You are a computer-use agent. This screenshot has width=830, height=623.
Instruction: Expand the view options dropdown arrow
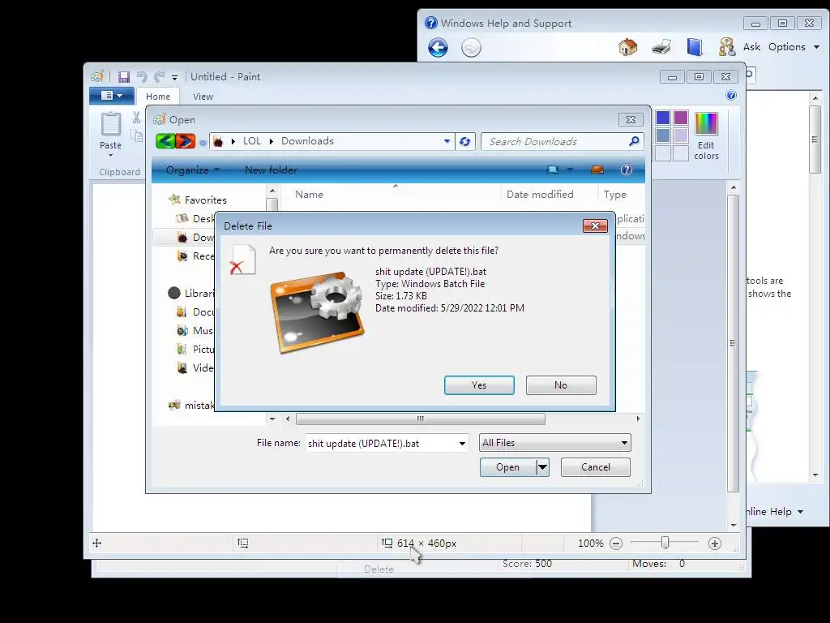(571, 170)
